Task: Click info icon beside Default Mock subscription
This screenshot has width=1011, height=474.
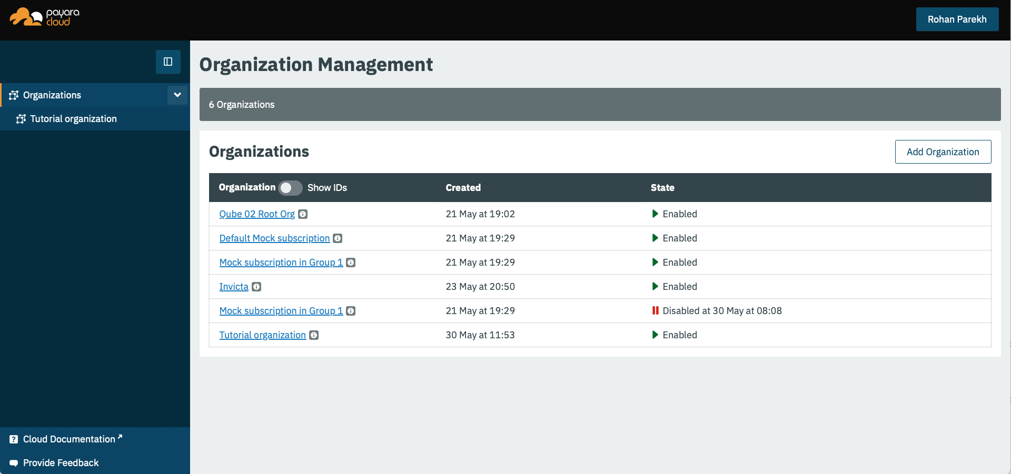Action: tap(338, 238)
